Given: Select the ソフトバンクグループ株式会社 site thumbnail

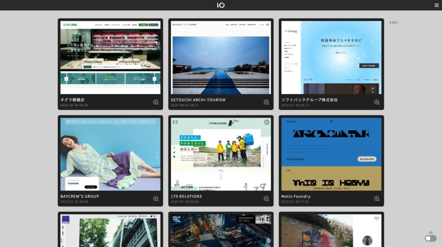Looking at the screenshot, I should pos(331,57).
